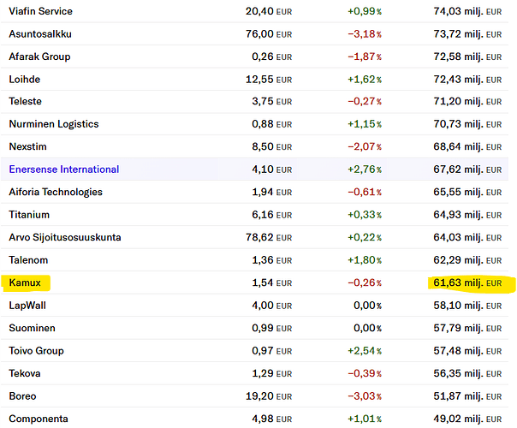Select Nexstim price 8,50 EUR
Screen dimensions: 517x428
(272, 146)
